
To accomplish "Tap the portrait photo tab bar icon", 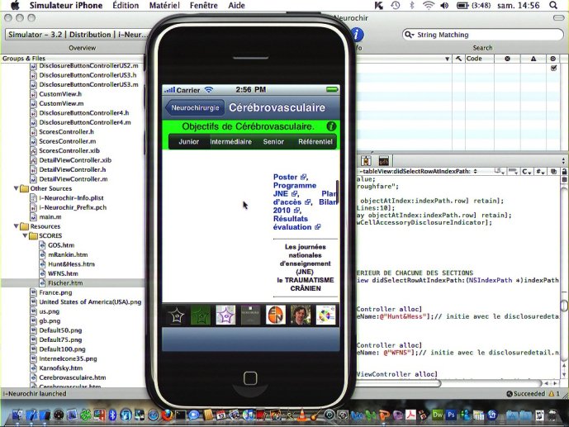I will tap(301, 316).
